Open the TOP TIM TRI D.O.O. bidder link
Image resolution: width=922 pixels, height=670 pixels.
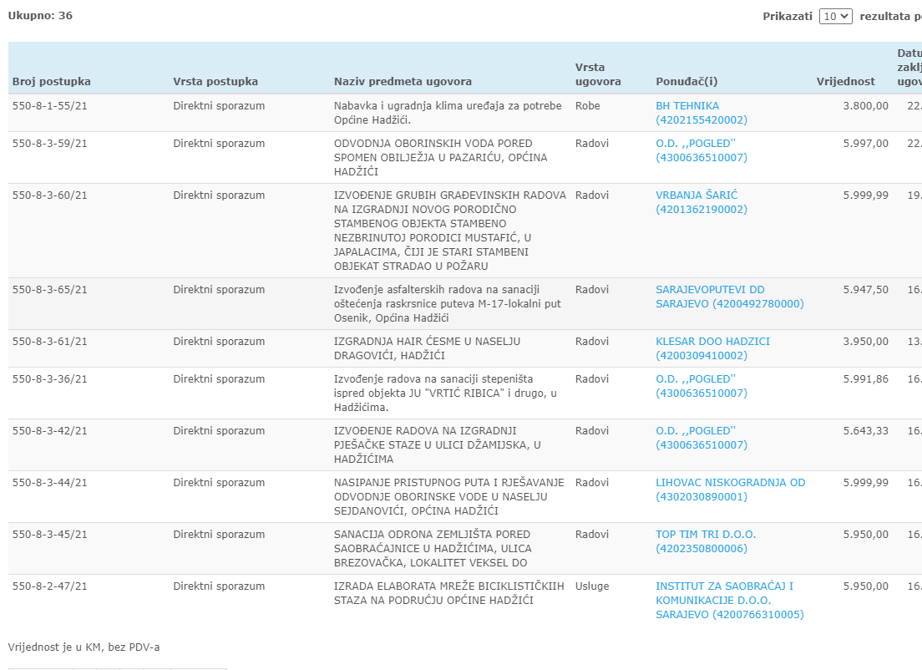[x=706, y=541]
